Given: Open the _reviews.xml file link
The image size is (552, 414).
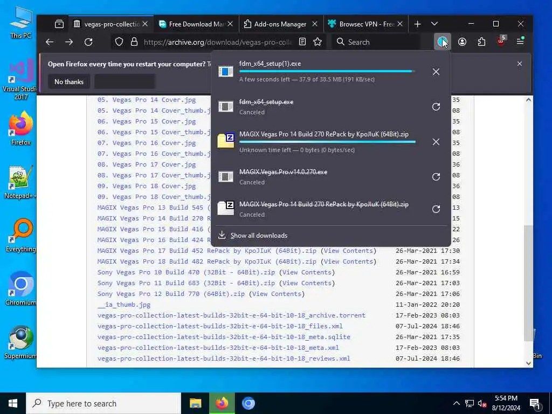Looking at the screenshot, I should click(x=224, y=358).
